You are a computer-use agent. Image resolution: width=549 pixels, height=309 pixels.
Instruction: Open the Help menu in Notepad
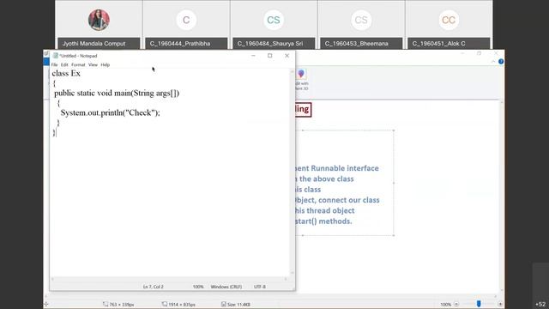(105, 65)
